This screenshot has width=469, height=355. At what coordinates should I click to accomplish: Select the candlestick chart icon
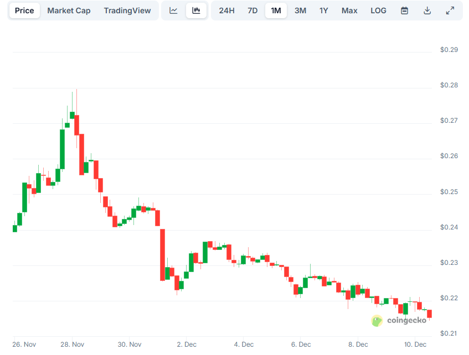(196, 11)
